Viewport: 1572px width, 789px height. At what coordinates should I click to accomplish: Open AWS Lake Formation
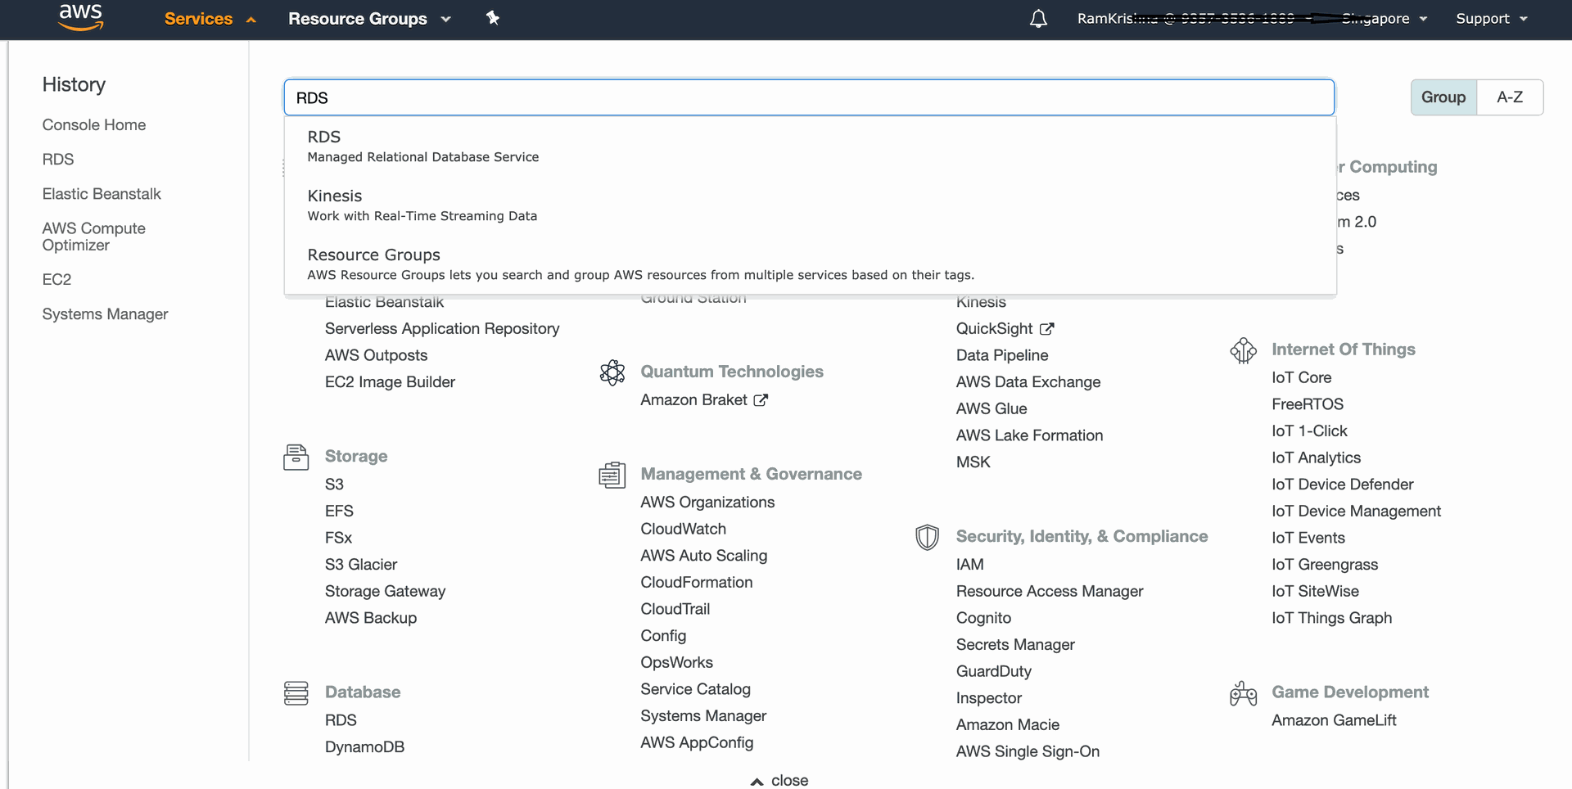(x=1029, y=436)
